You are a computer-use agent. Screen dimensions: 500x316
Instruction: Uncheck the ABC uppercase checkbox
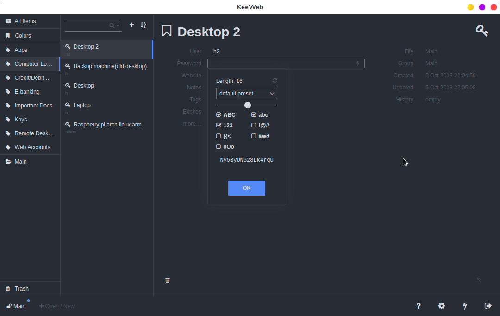click(219, 114)
